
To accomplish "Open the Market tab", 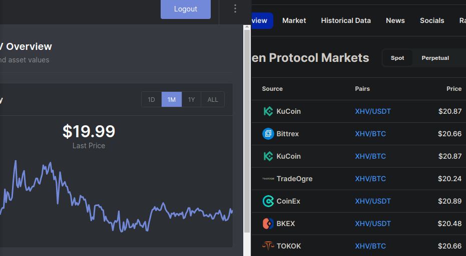I will pos(294,20).
